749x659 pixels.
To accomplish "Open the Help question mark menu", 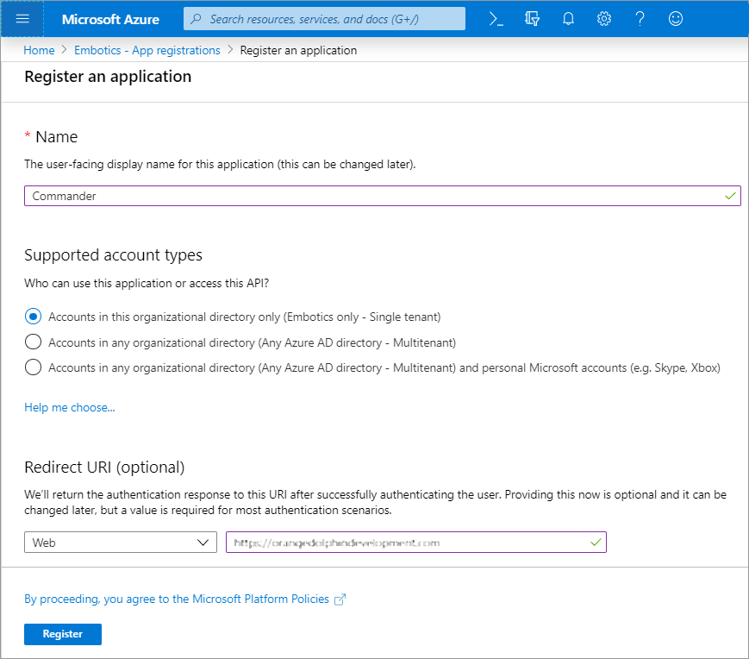I will [x=640, y=19].
